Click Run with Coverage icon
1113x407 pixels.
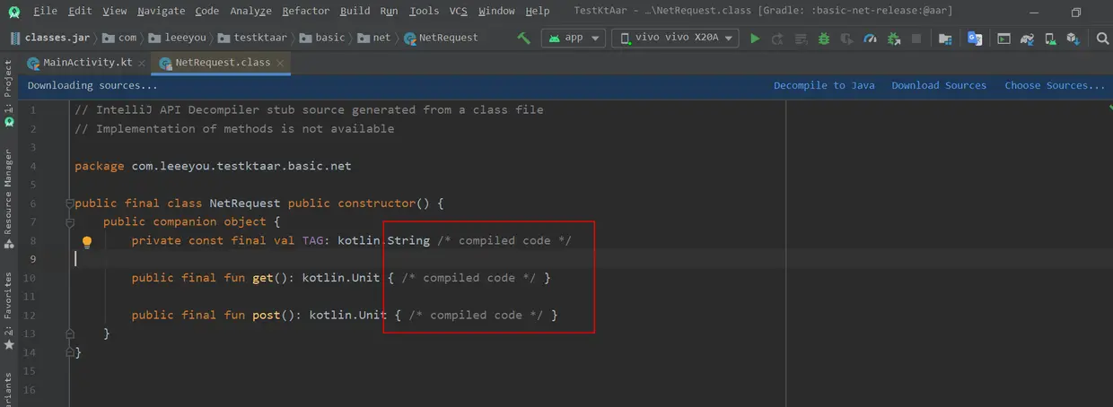(x=846, y=39)
